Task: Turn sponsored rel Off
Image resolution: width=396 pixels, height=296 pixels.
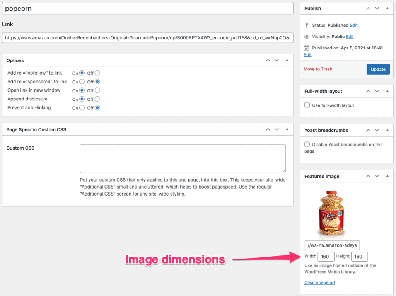Action: tap(97, 82)
